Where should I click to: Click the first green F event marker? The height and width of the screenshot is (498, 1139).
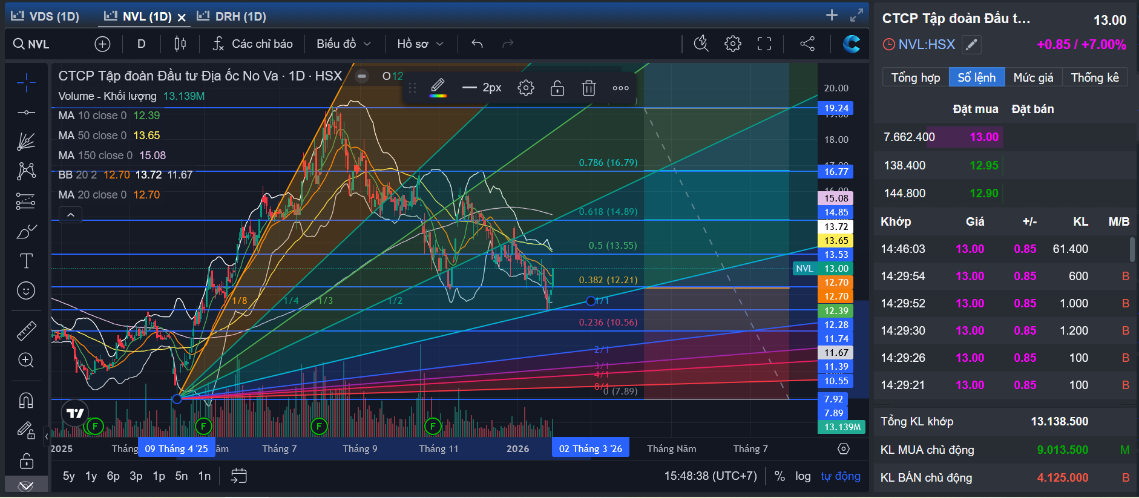pyautogui.click(x=94, y=426)
